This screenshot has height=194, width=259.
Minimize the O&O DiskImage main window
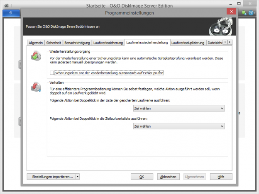point(231,4)
